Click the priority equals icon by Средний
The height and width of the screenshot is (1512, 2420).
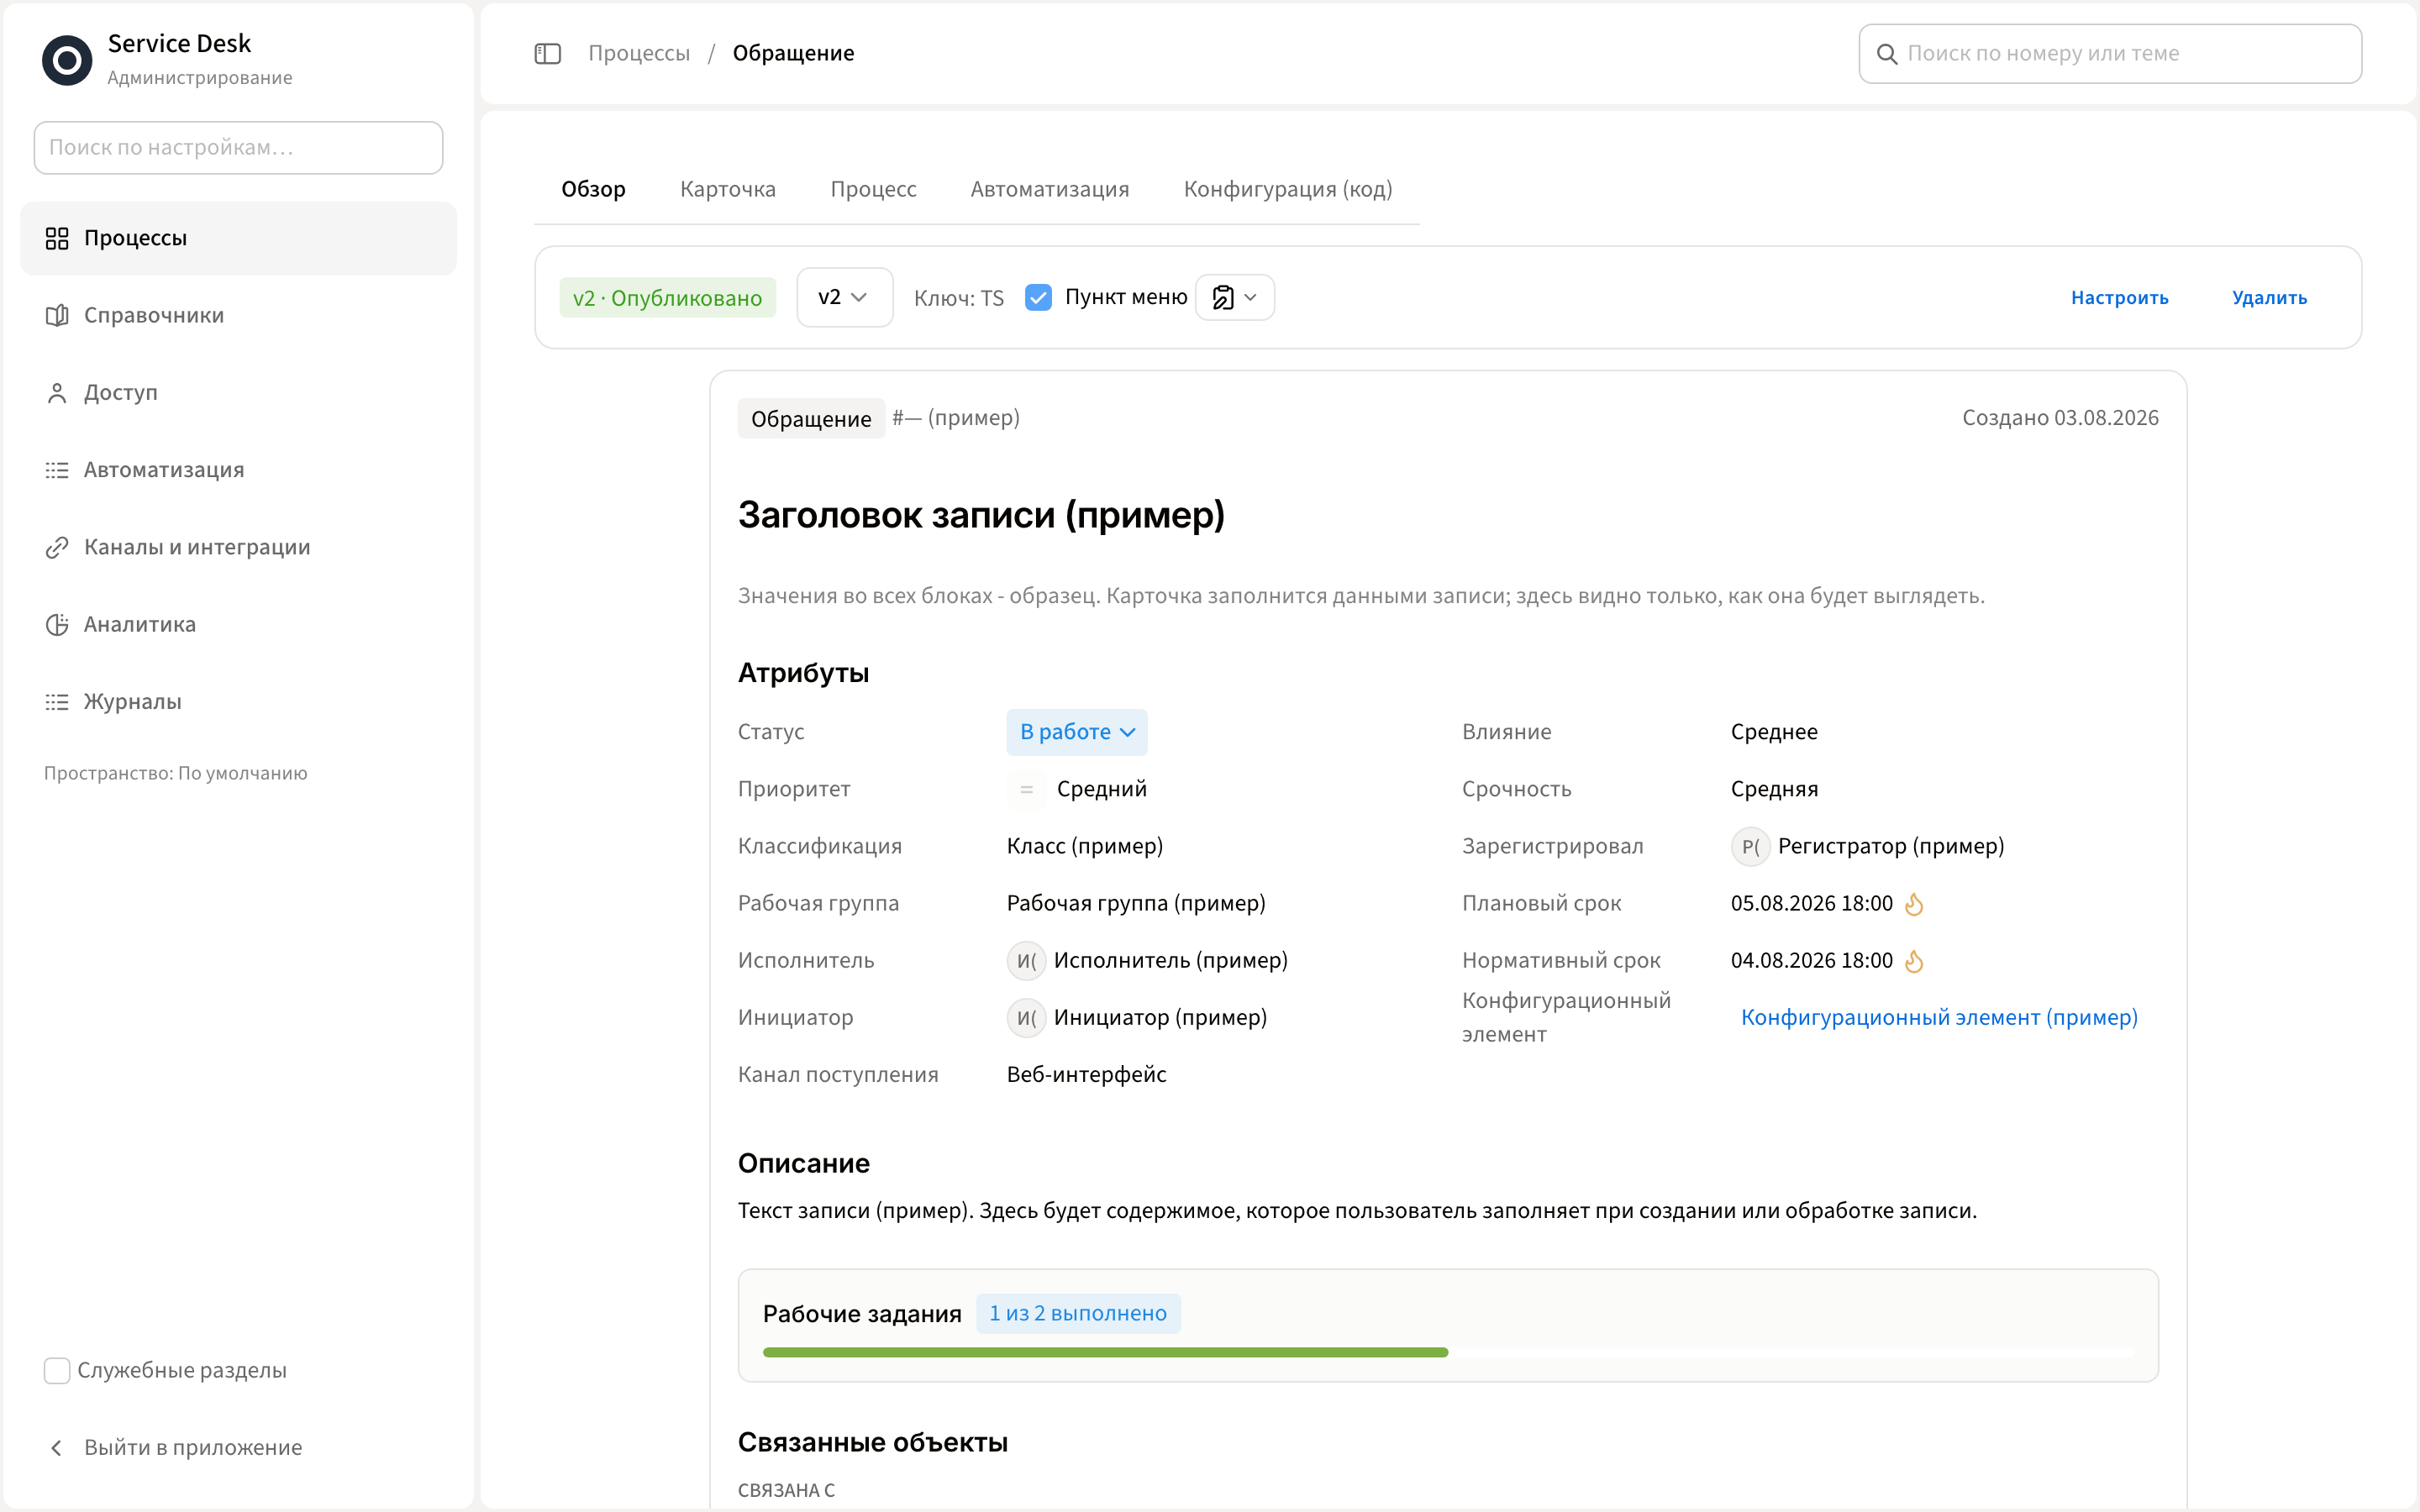click(x=1026, y=789)
